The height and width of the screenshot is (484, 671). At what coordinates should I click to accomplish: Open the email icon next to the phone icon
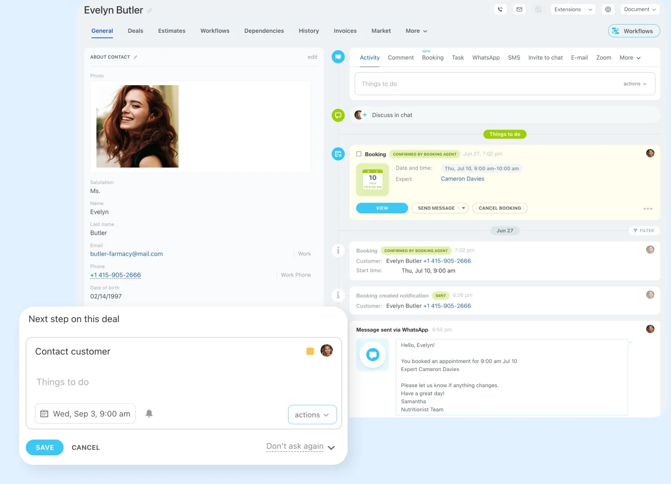[x=519, y=9]
